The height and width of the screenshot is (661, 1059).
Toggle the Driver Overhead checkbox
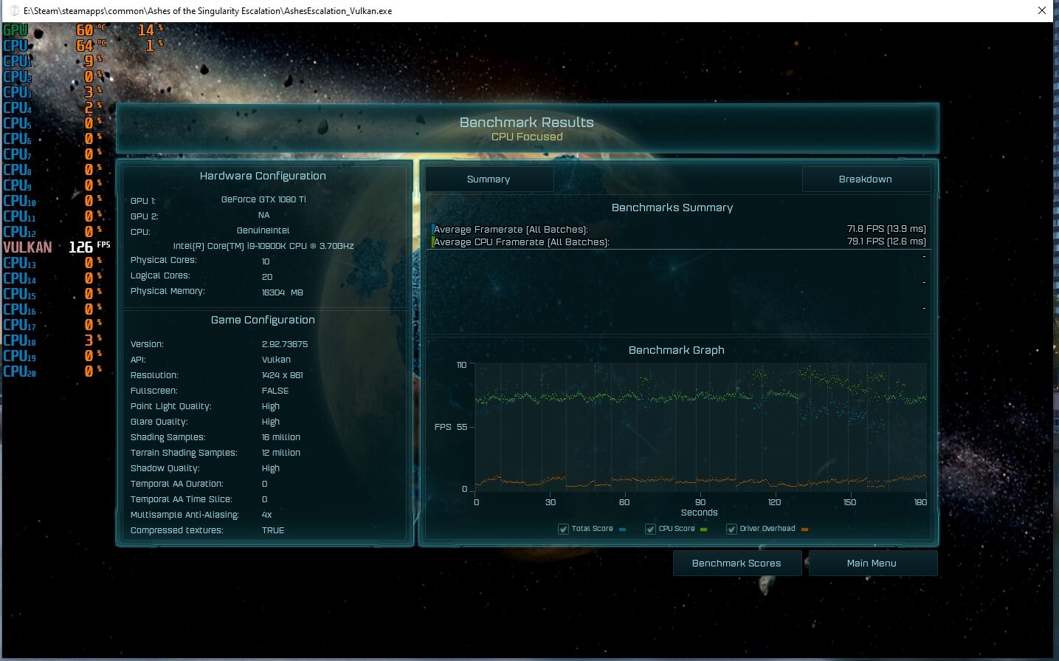(732, 529)
